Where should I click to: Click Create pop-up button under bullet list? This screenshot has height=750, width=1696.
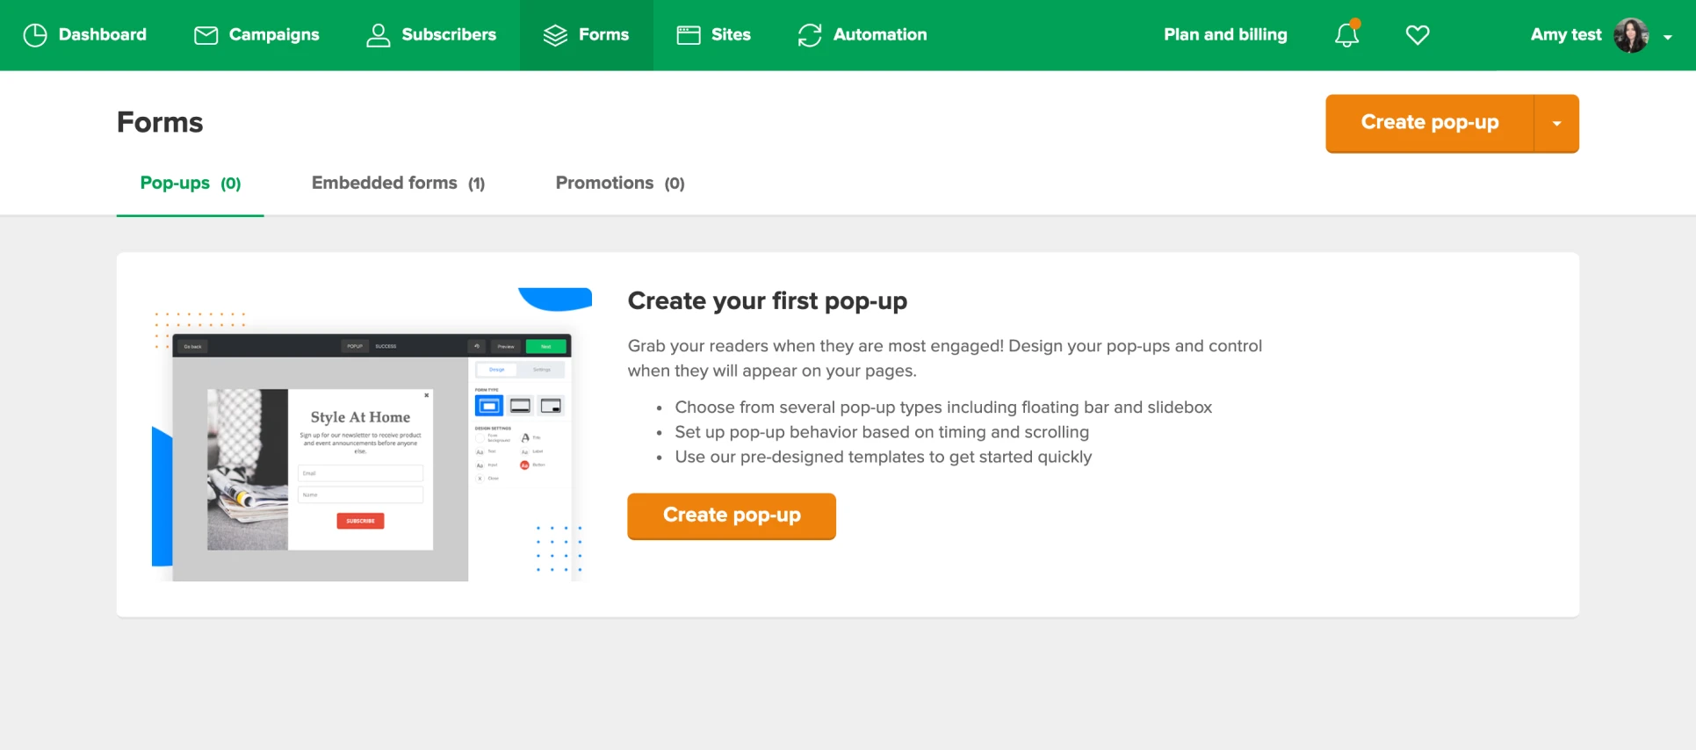pos(731,516)
